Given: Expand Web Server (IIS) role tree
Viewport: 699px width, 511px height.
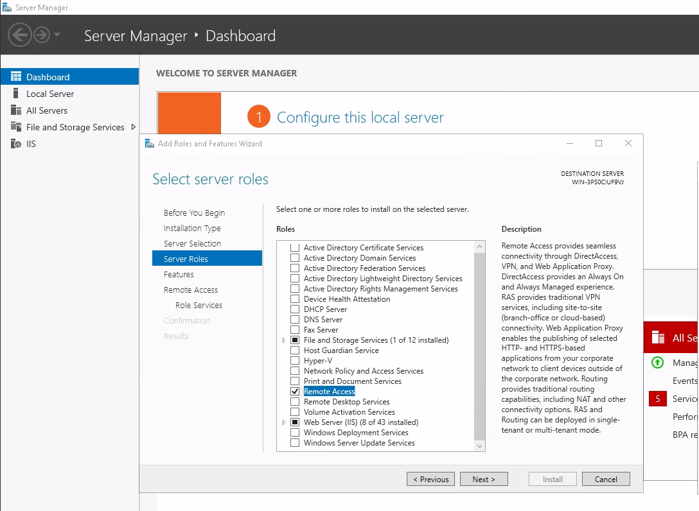Looking at the screenshot, I should pos(283,422).
